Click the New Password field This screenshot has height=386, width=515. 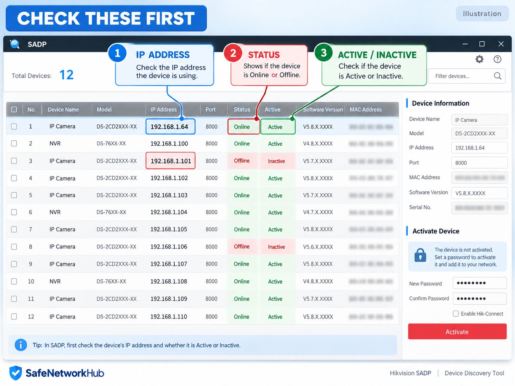pyautogui.click(x=479, y=283)
